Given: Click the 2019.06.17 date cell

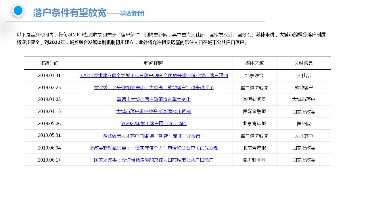Looking at the screenshot, I should [49, 160].
